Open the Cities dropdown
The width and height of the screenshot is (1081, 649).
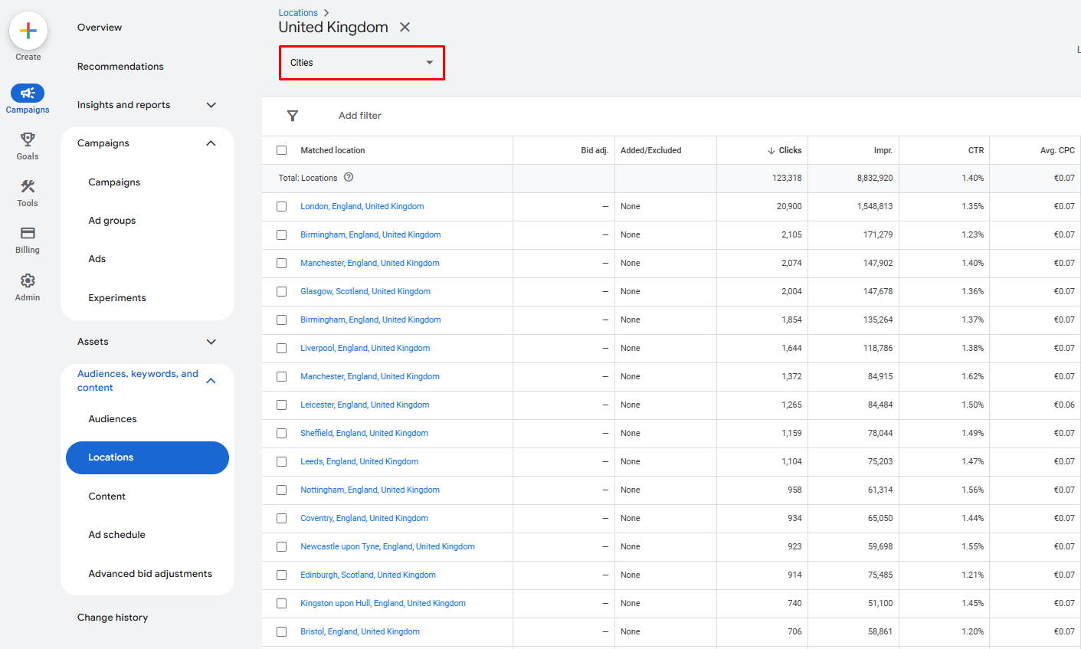coord(362,63)
